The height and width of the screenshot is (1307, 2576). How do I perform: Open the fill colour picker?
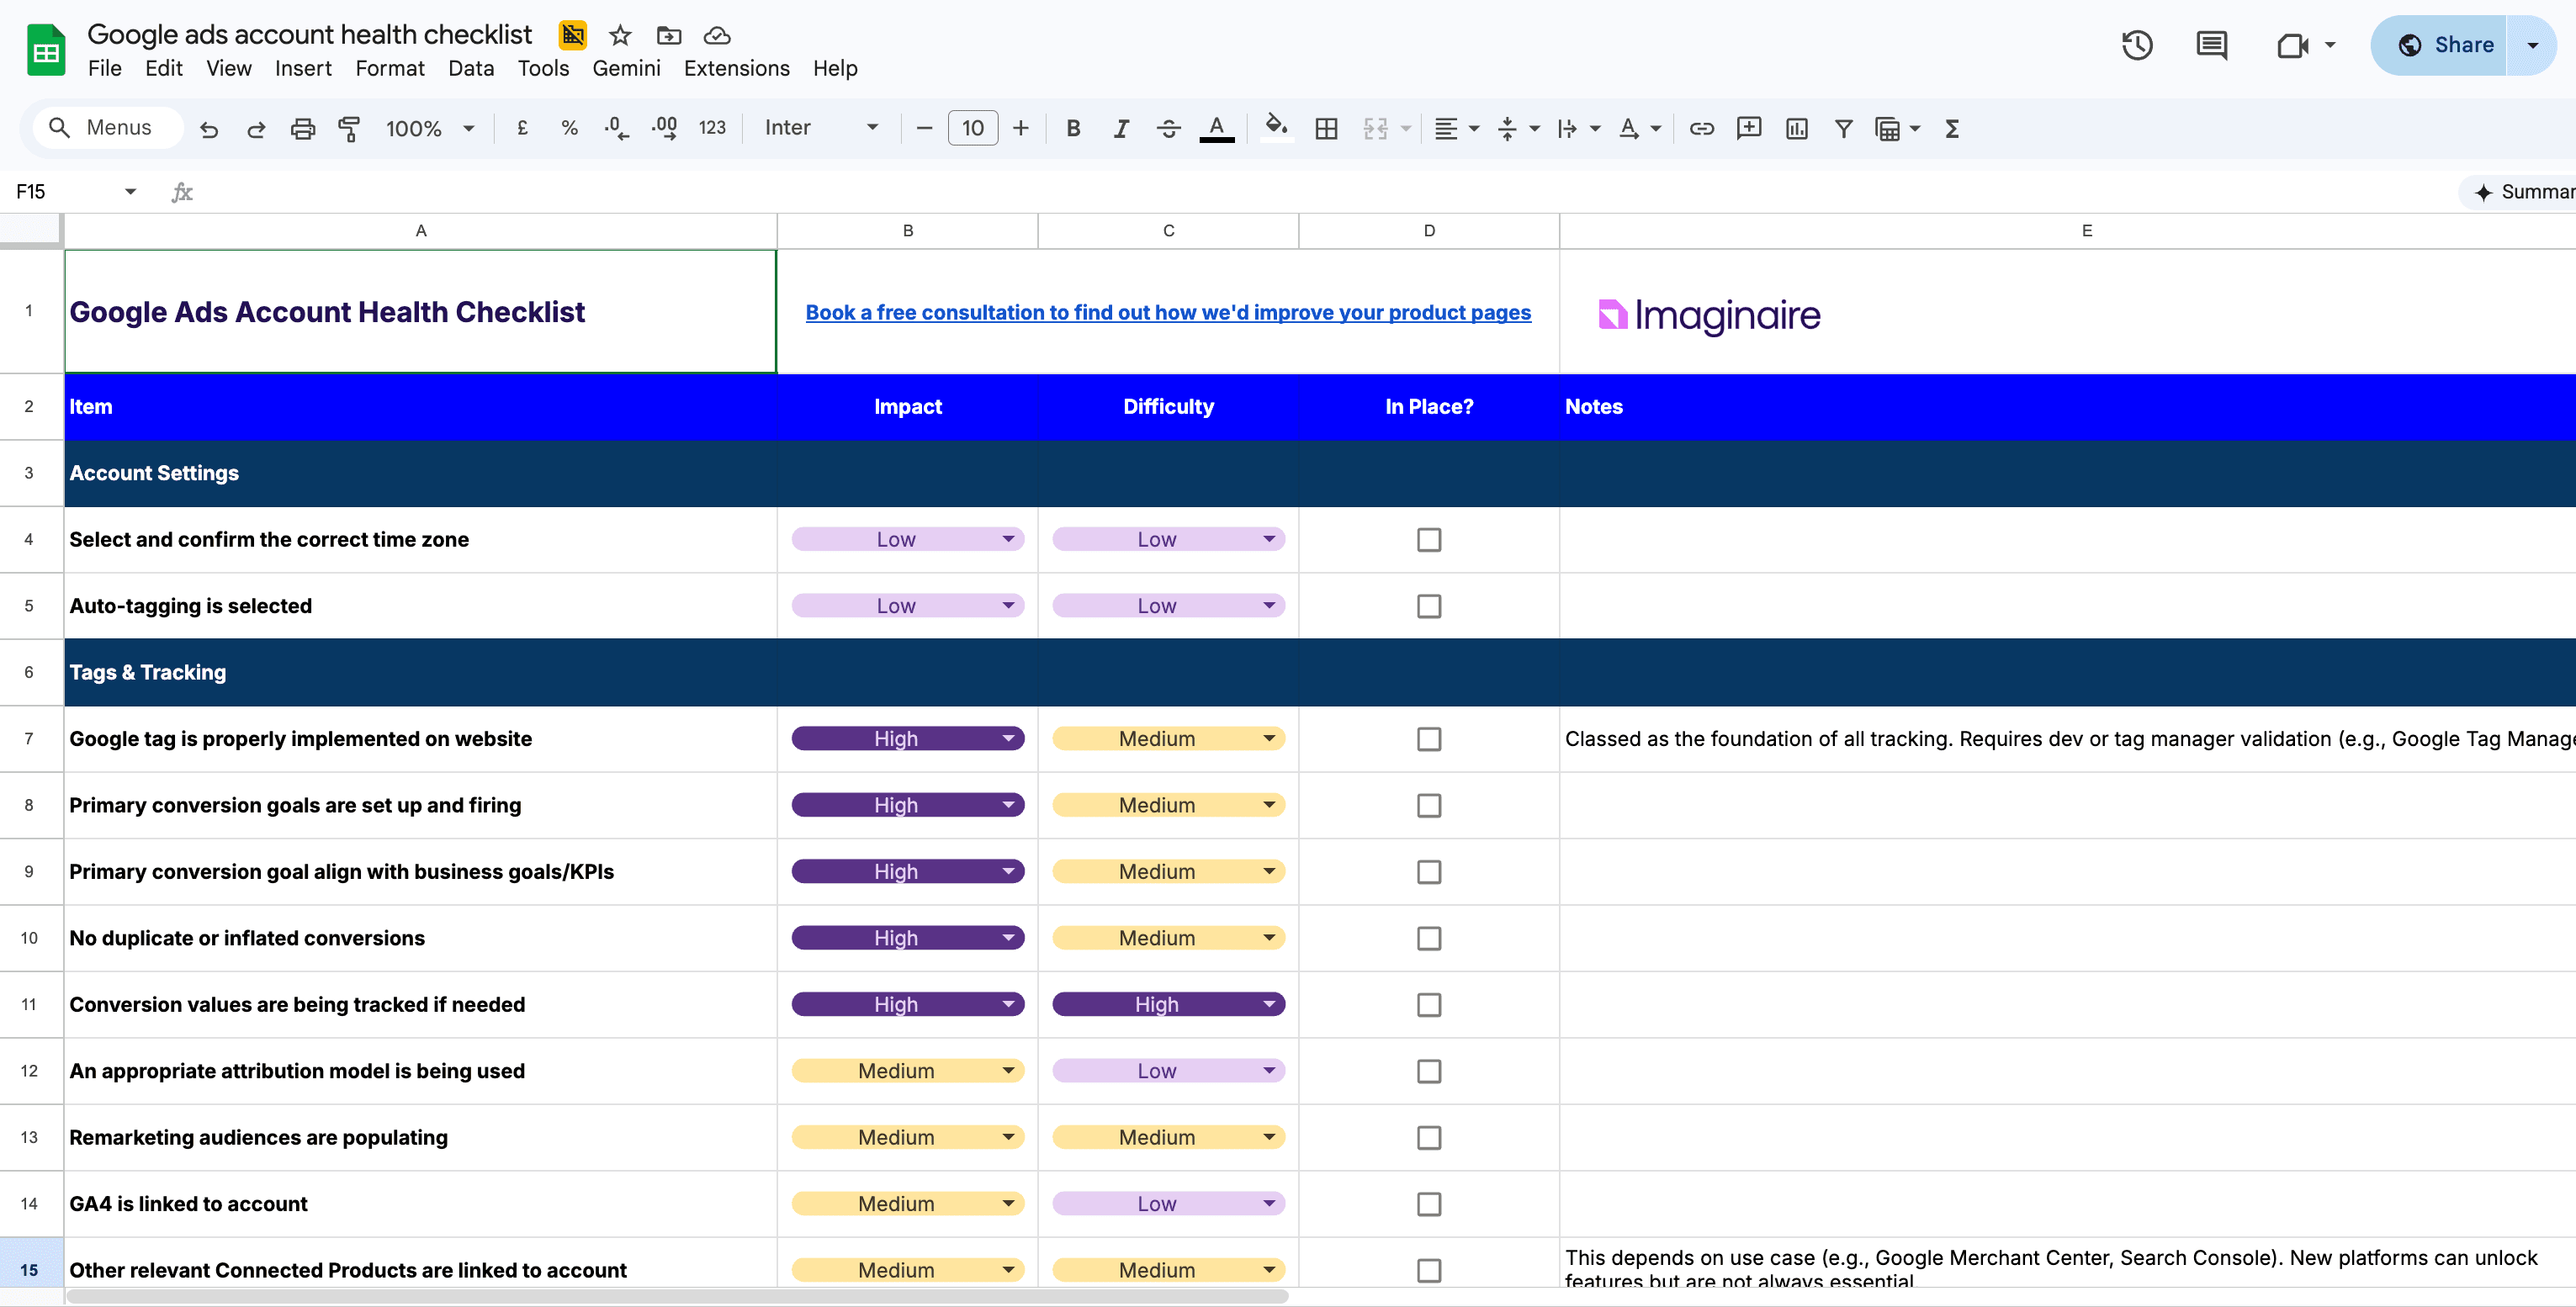coord(1275,128)
